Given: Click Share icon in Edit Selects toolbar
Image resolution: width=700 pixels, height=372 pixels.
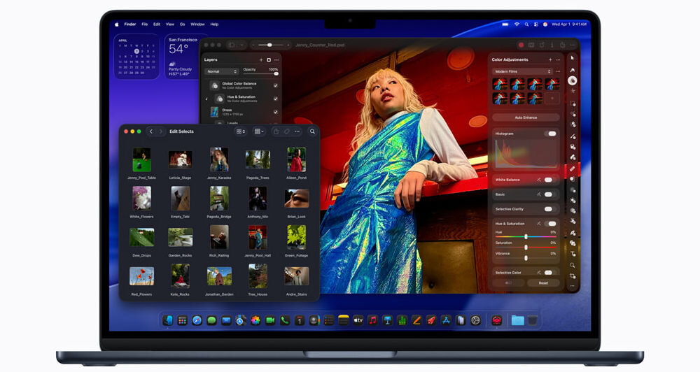Looking at the screenshot, I should (276, 131).
